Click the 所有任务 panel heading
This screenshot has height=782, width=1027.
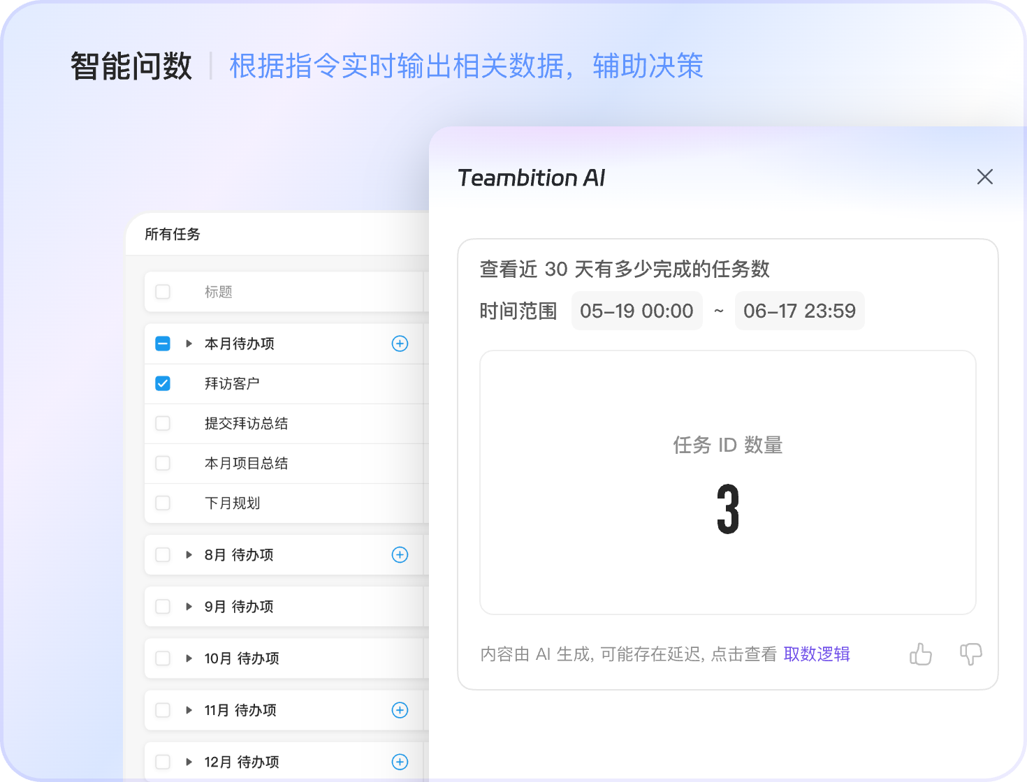173,234
